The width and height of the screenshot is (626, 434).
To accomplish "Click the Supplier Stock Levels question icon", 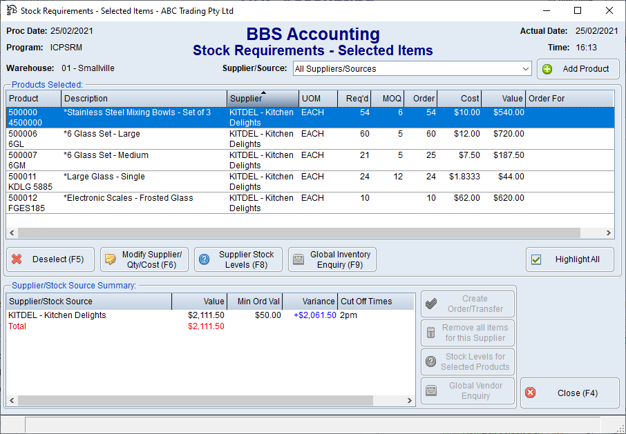I will (x=205, y=259).
